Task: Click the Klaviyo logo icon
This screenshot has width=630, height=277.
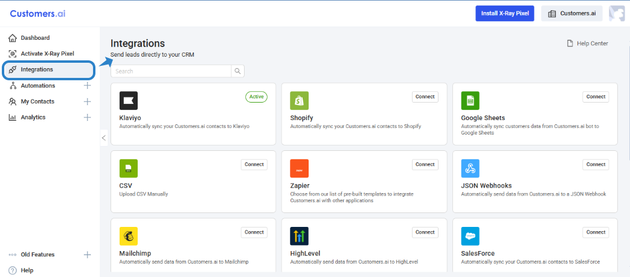Action: pos(129,101)
